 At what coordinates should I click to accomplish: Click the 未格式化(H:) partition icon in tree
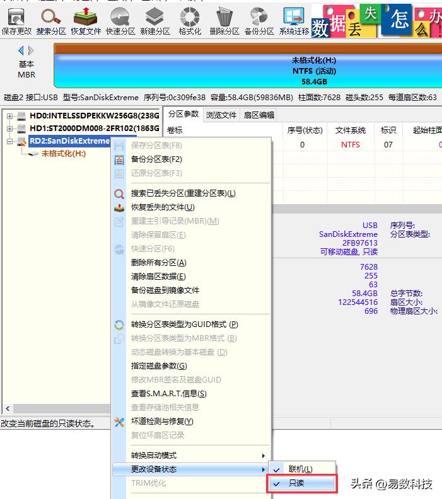pyautogui.click(x=33, y=154)
